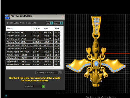Click the 83.74 grams value

36,52
